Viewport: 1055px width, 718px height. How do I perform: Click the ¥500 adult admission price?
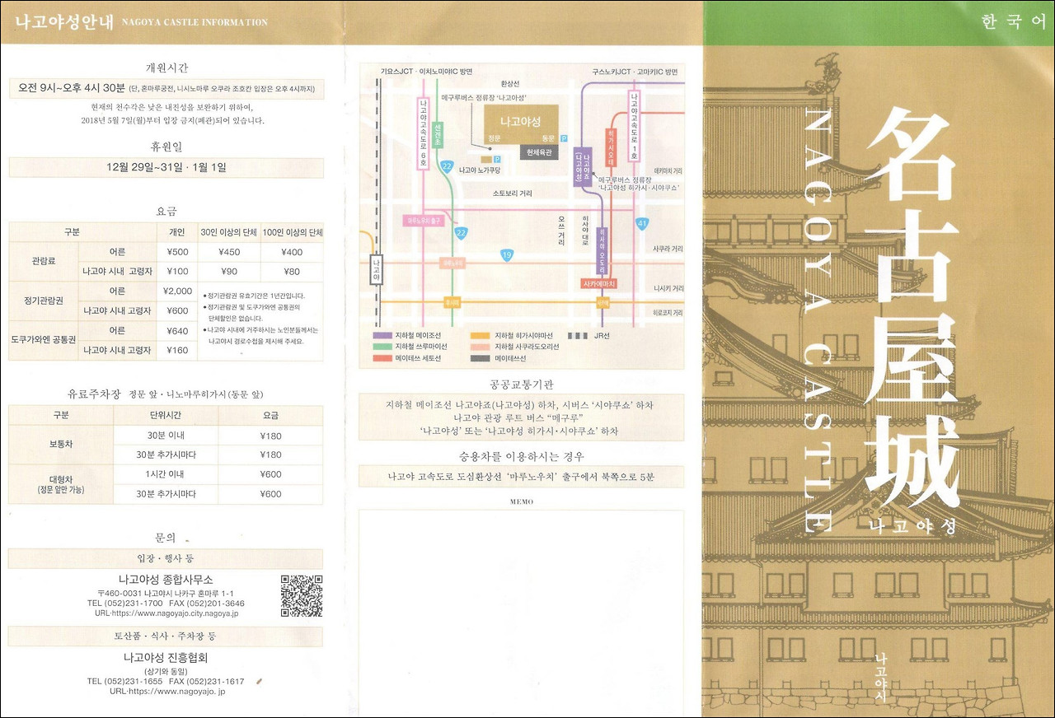pos(177,252)
